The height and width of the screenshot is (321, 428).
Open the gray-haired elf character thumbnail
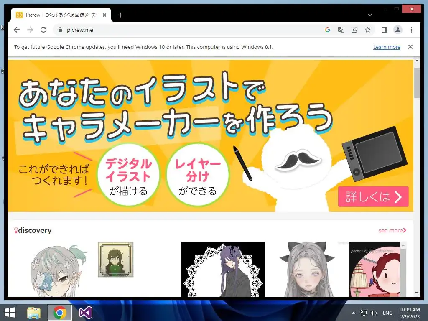point(56,270)
